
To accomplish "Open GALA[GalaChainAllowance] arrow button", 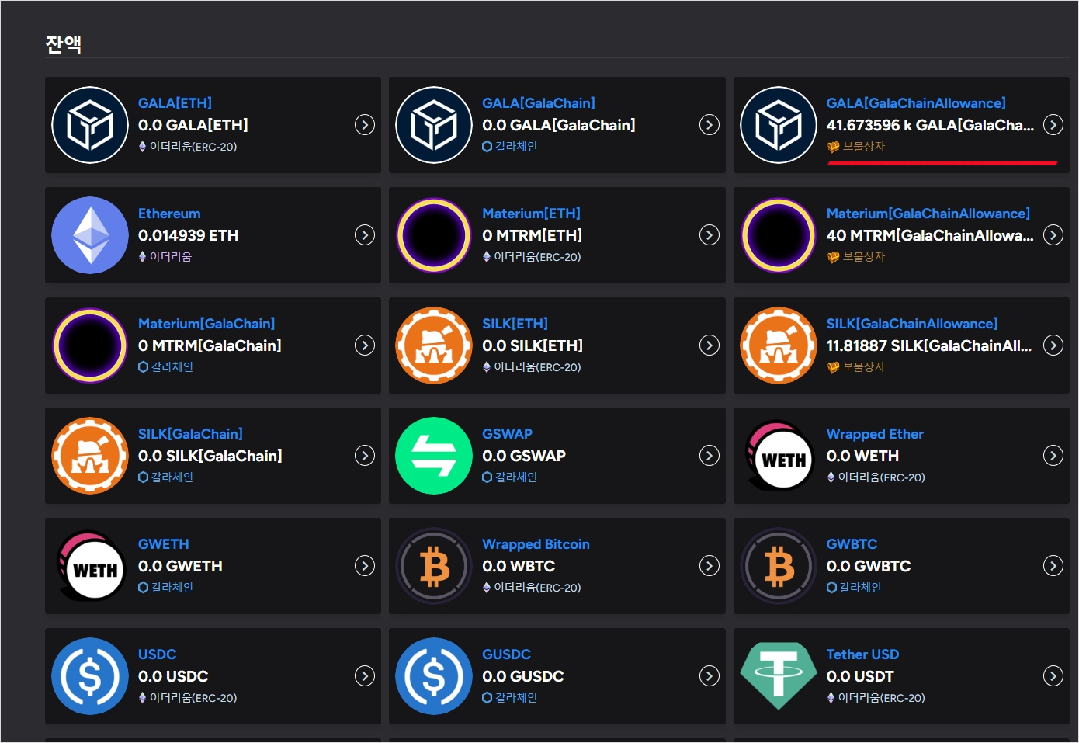I will pyautogui.click(x=1053, y=125).
